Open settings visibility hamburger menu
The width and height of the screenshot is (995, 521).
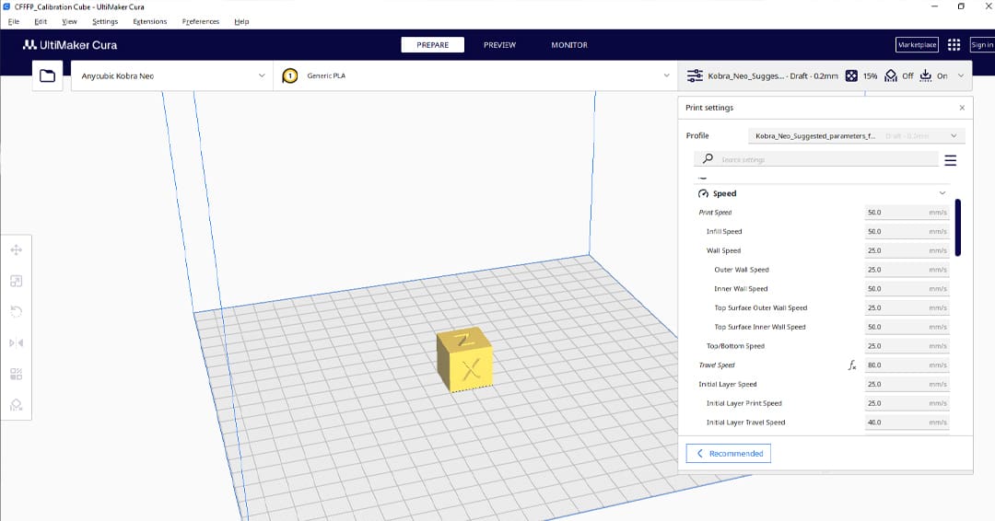951,160
